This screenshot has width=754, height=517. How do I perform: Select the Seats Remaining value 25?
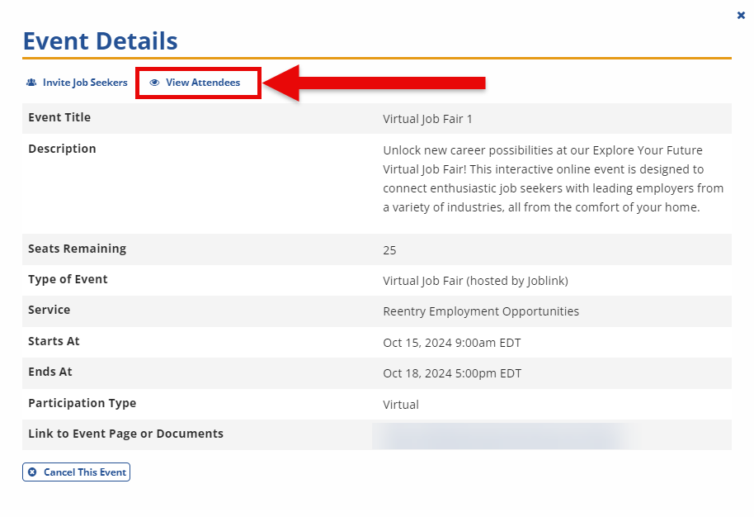click(x=389, y=250)
